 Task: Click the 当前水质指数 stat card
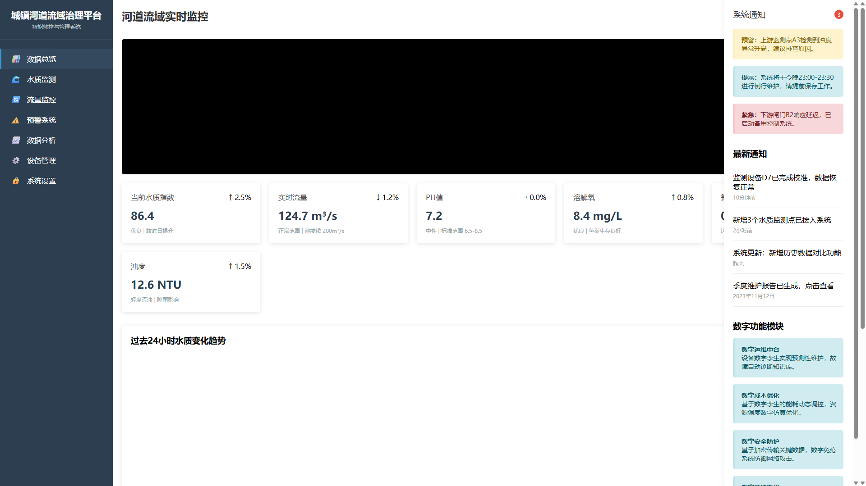191,213
